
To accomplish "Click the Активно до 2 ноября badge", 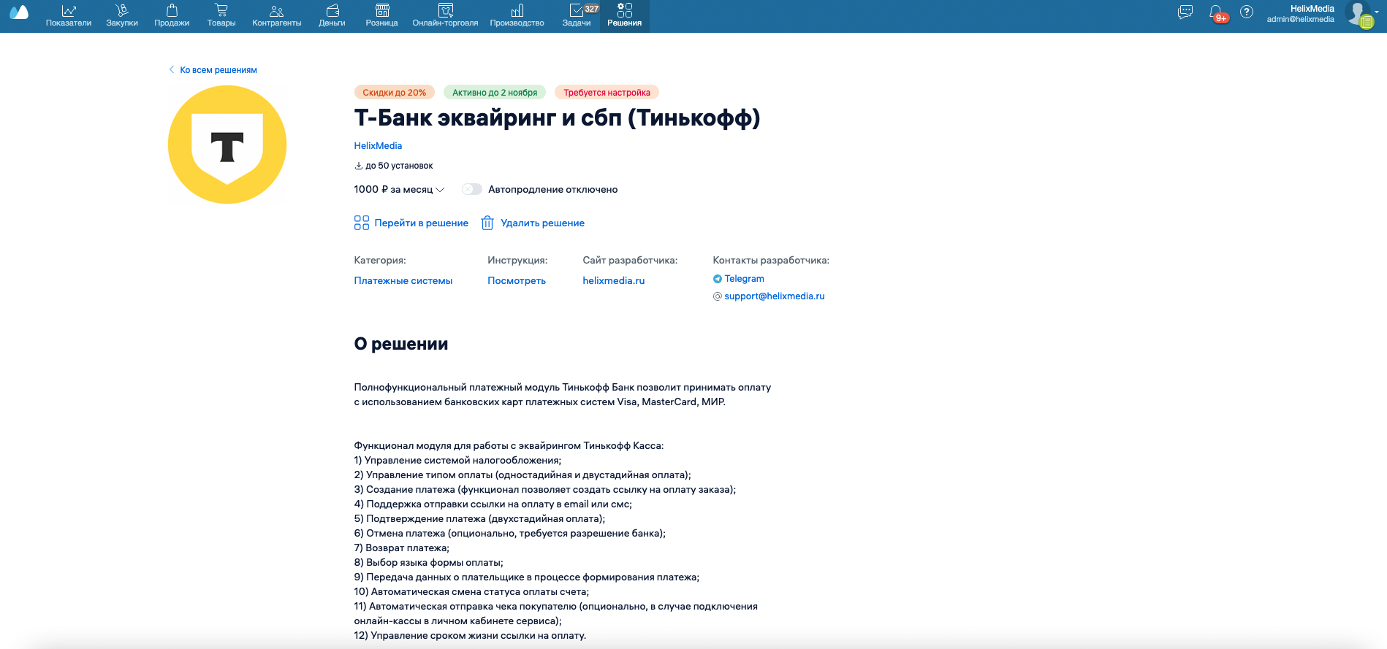I will [495, 93].
